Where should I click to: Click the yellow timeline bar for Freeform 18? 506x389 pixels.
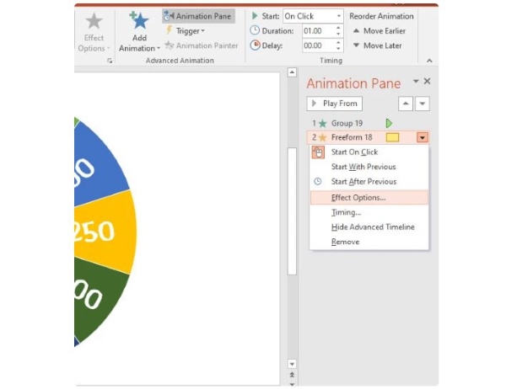(x=392, y=137)
